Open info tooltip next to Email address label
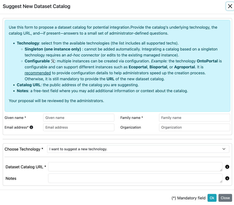 click(31, 127)
